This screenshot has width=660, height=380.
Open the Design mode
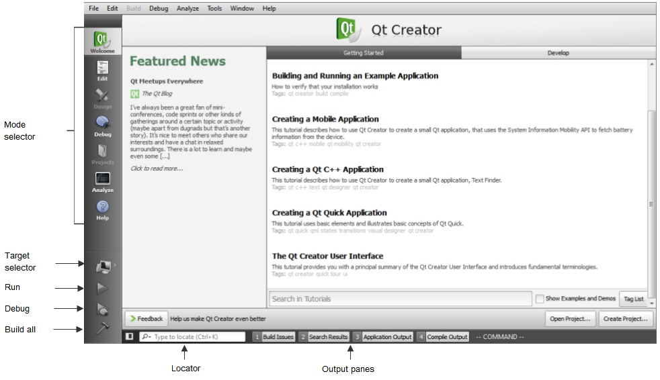point(103,99)
